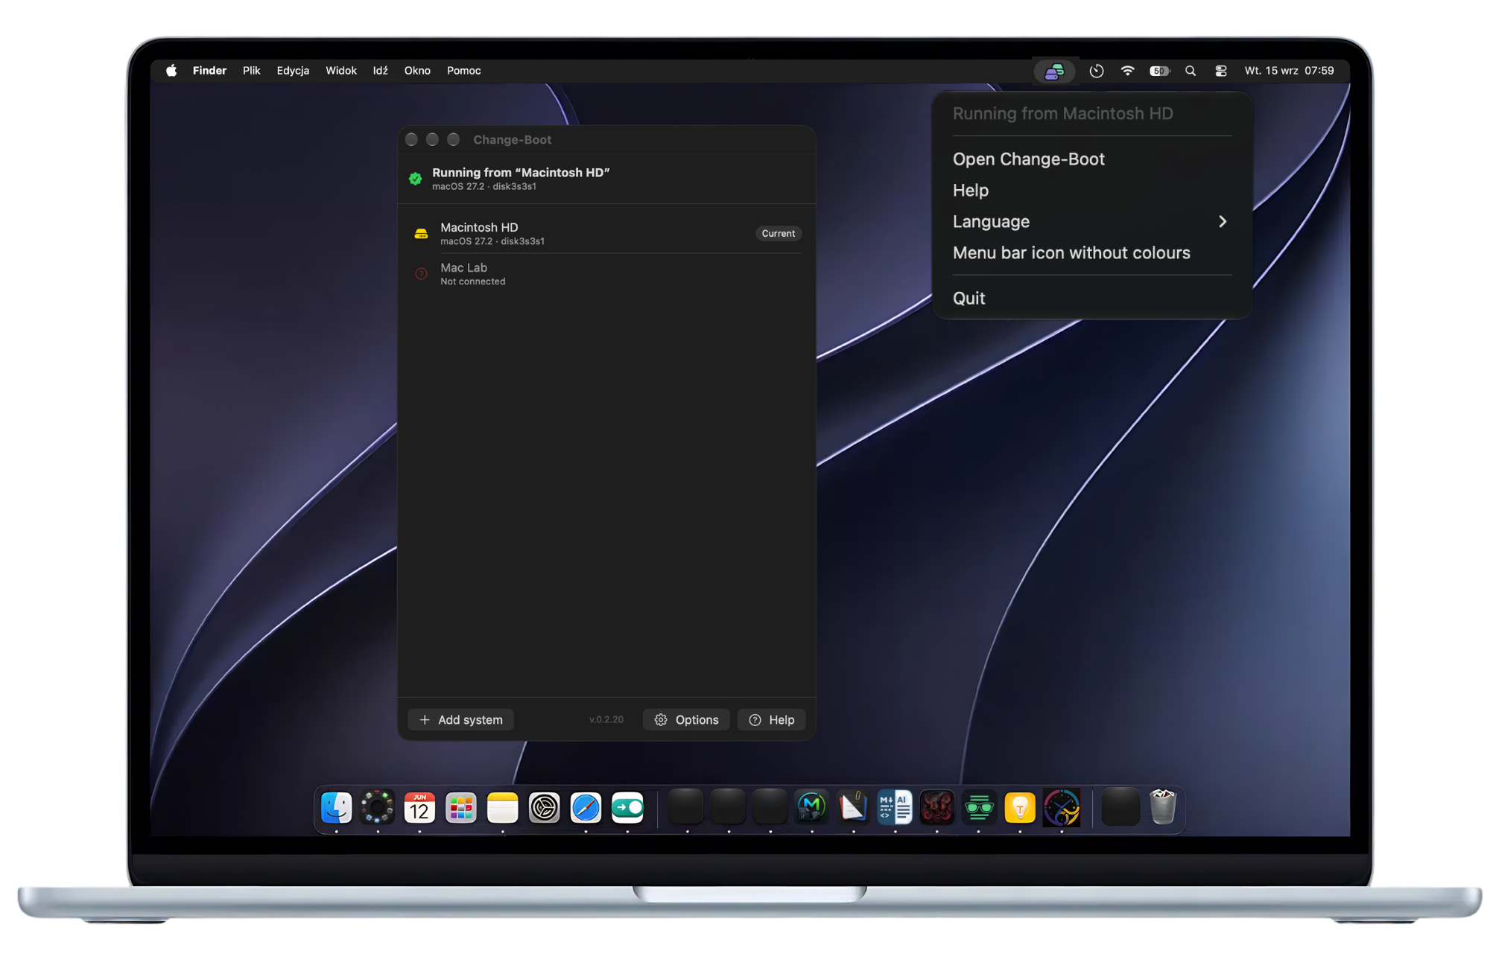The image size is (1490, 968).
Task: Click the red question mark beside Mac Lab
Action: tap(421, 274)
